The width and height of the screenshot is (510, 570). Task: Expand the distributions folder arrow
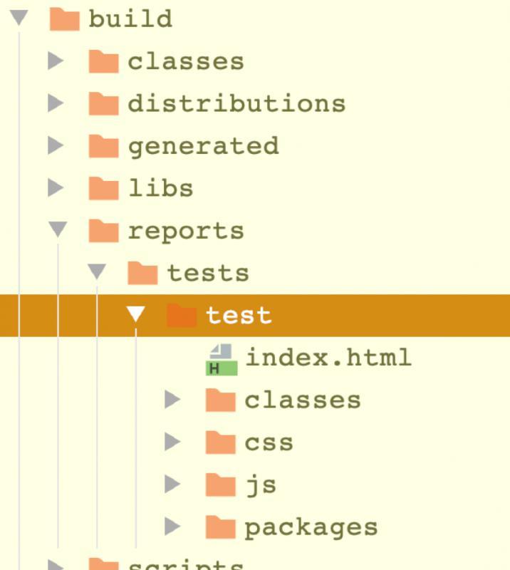(x=56, y=104)
